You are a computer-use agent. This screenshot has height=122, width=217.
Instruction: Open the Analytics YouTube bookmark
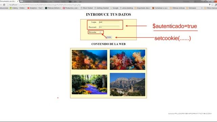(x=35, y=8)
